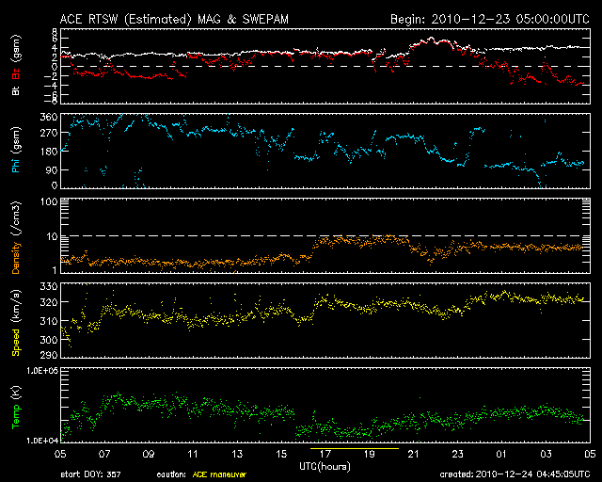Screen dimensions: 602x482
Task: Click the '03' hour tick label
Action: pyautogui.click(x=546, y=455)
